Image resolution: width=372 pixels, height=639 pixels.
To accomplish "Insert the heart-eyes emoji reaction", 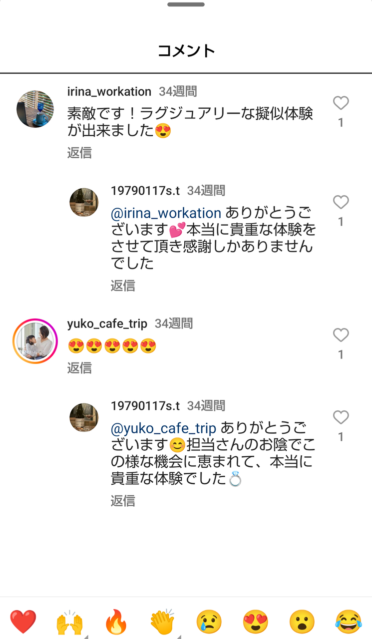I will click(255, 622).
